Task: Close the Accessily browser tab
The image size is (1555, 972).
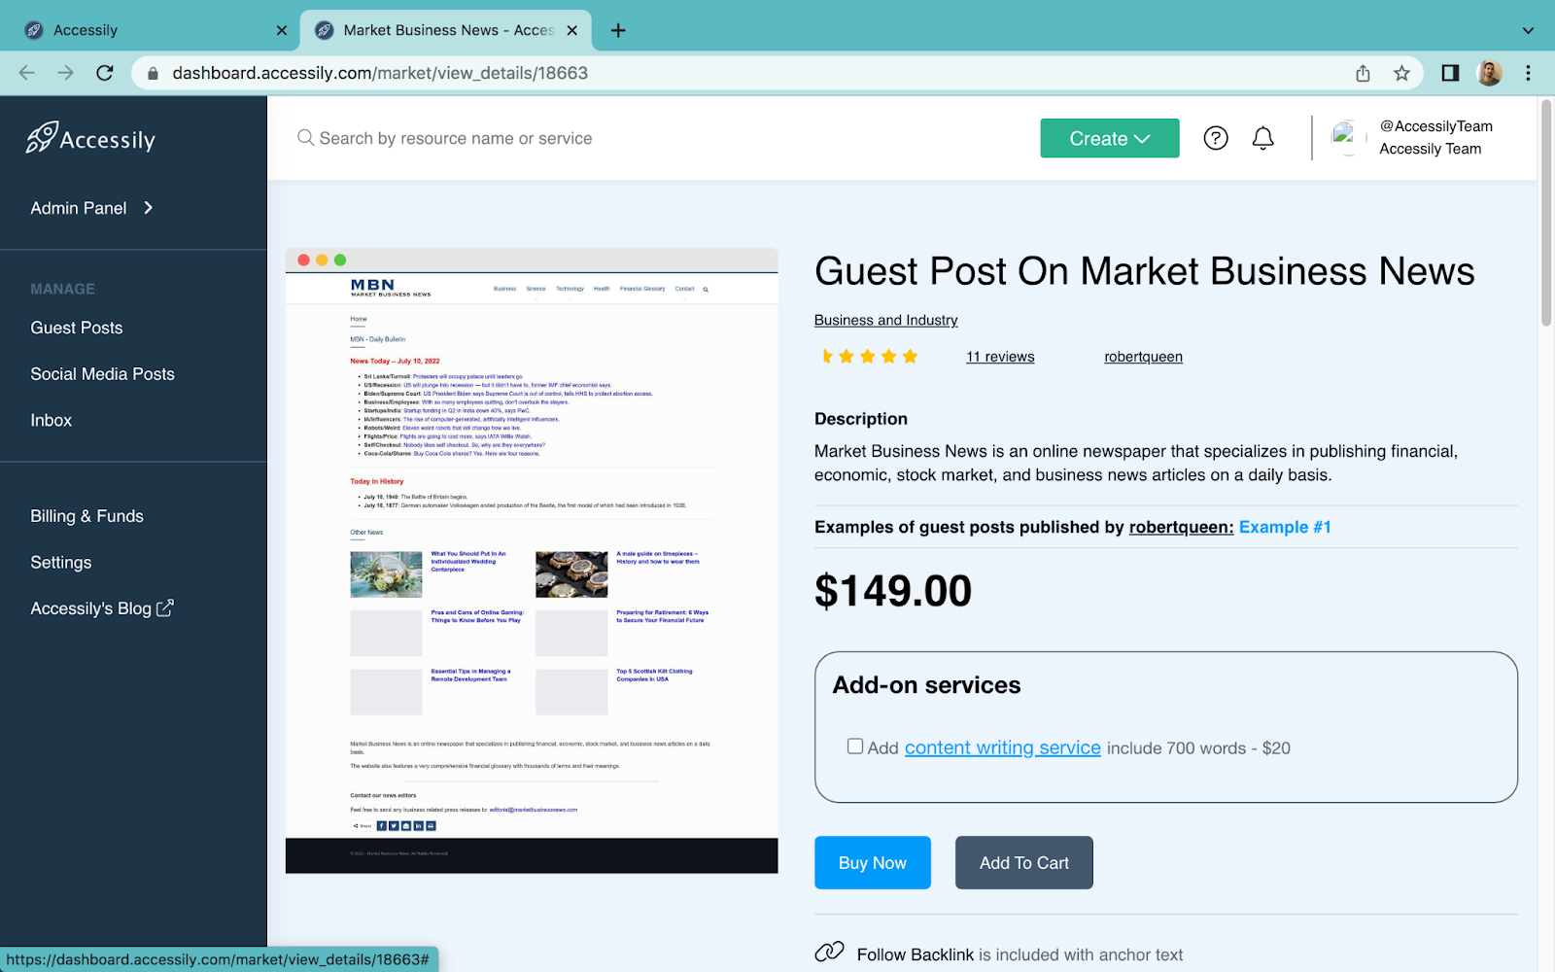Action: click(x=282, y=30)
